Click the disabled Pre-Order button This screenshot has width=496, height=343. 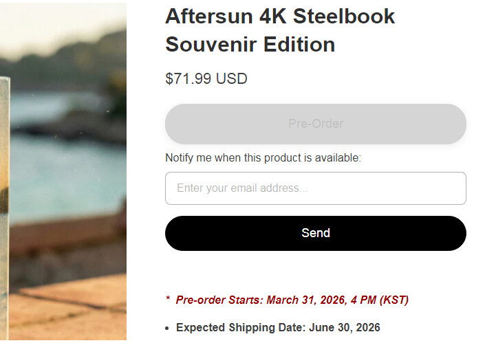point(315,124)
